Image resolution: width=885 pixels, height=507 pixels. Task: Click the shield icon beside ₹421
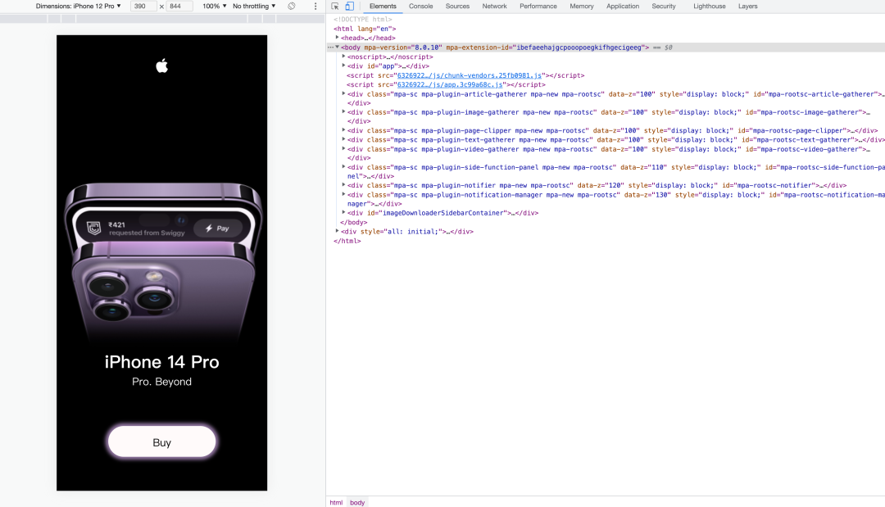[x=93, y=228]
